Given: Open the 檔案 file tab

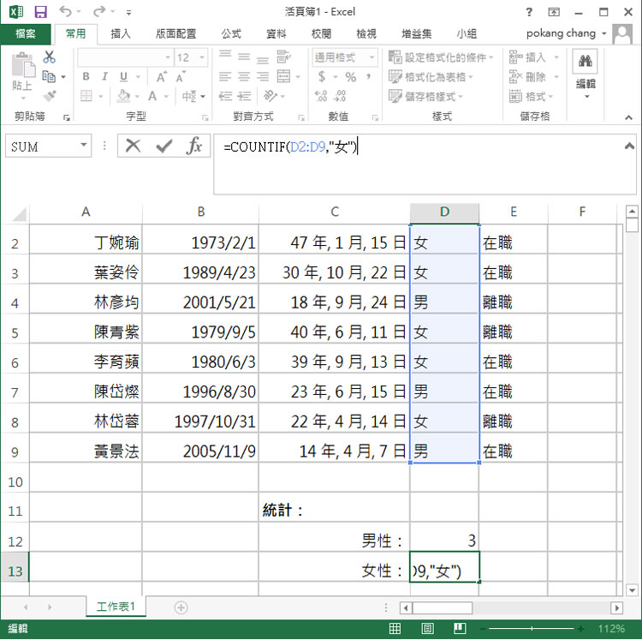Looking at the screenshot, I should pos(26,33).
